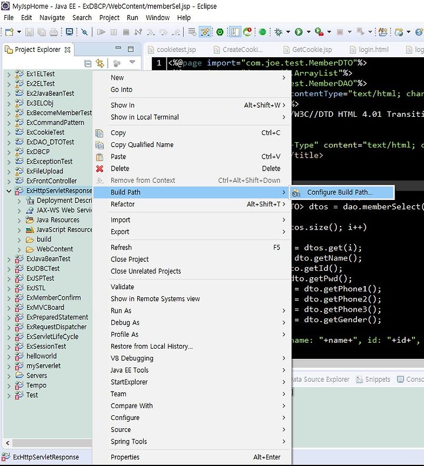Click the Drop to Frame icon
This screenshot has width=424, height=466.
[x=192, y=32]
